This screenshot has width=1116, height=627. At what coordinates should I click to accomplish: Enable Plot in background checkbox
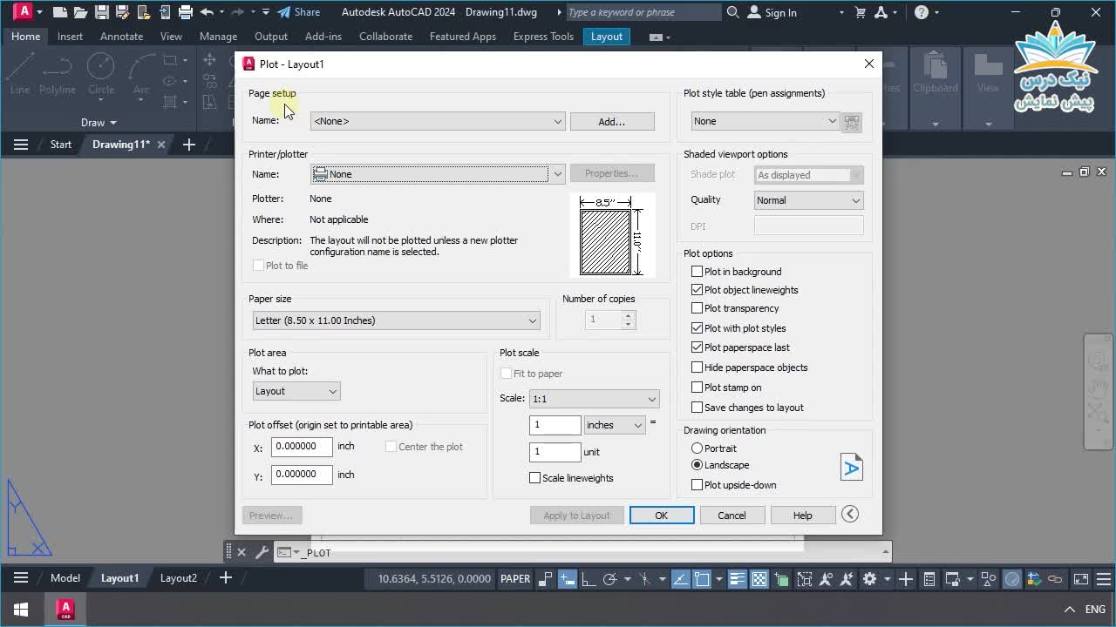(697, 272)
